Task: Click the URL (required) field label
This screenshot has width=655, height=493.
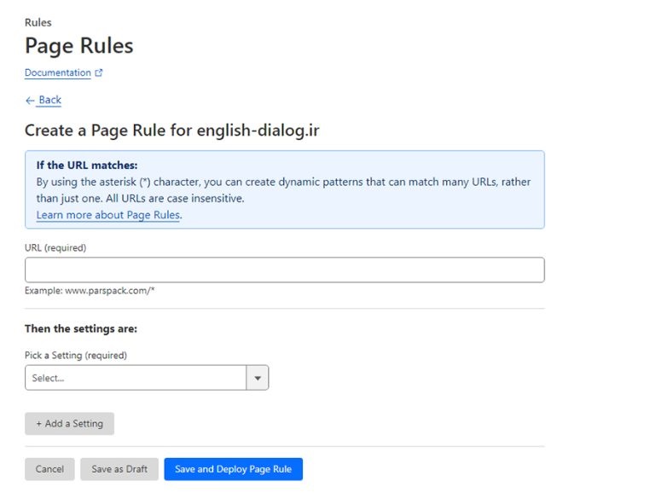Action: click(55, 247)
